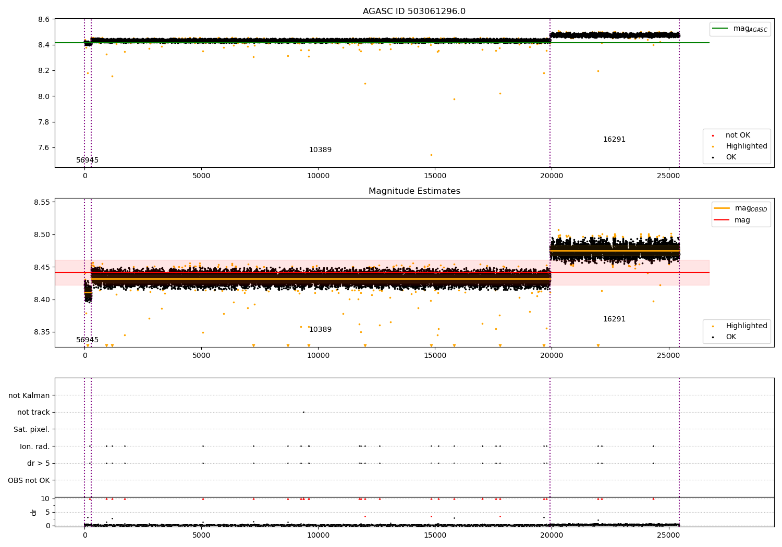Click the rotated 'dr' axis label
The height and width of the screenshot is (547, 782).
tap(34, 512)
